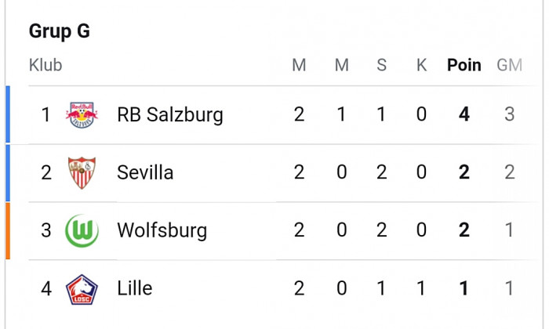Click the Klub column header

(x=45, y=65)
